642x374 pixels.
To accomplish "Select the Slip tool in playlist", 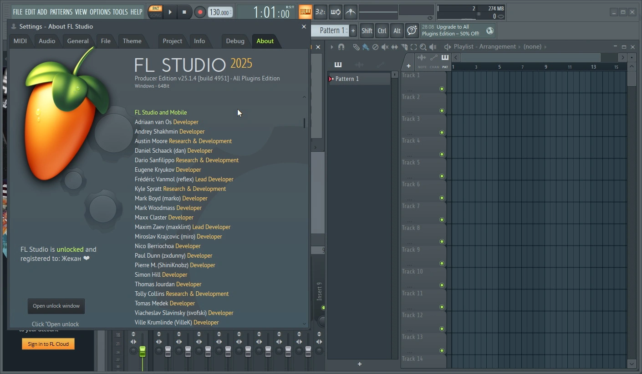I will (x=394, y=47).
